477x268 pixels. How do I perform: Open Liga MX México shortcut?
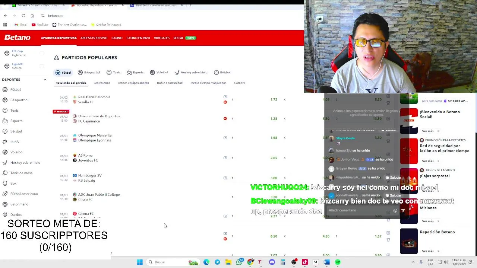coord(17,66)
